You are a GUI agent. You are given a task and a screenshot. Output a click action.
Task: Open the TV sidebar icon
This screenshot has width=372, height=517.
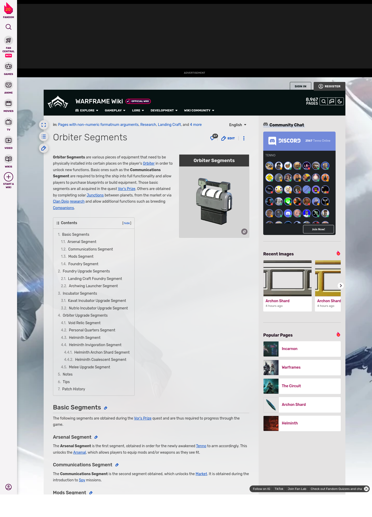9,122
